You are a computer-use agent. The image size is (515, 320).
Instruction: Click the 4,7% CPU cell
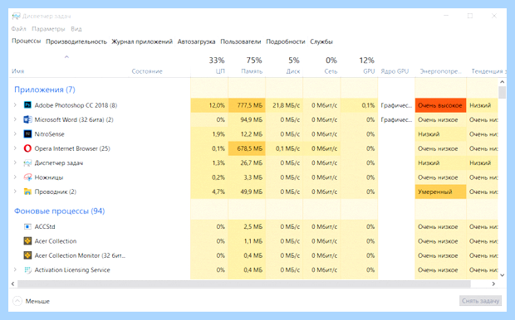coord(209,192)
